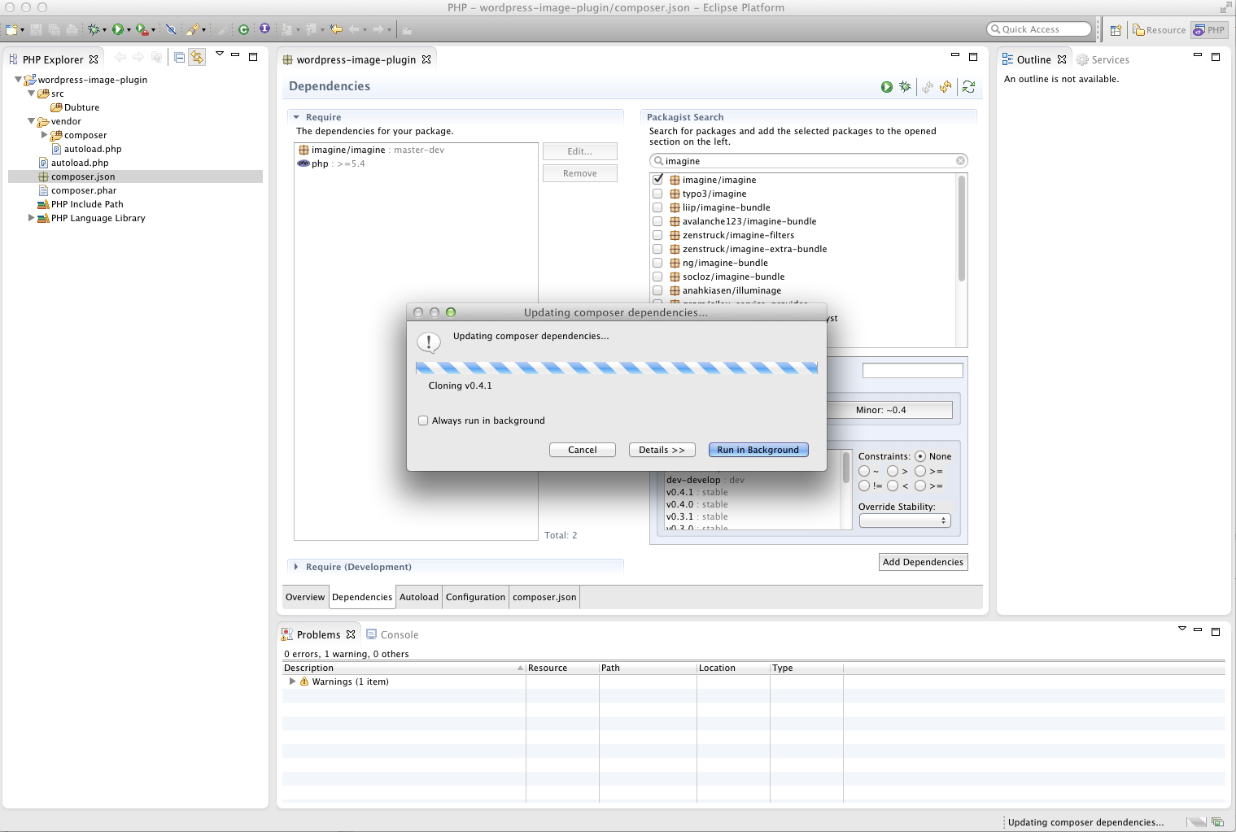The width and height of the screenshot is (1236, 832).
Task: Click the Open Perspective icon
Action: click(1116, 30)
